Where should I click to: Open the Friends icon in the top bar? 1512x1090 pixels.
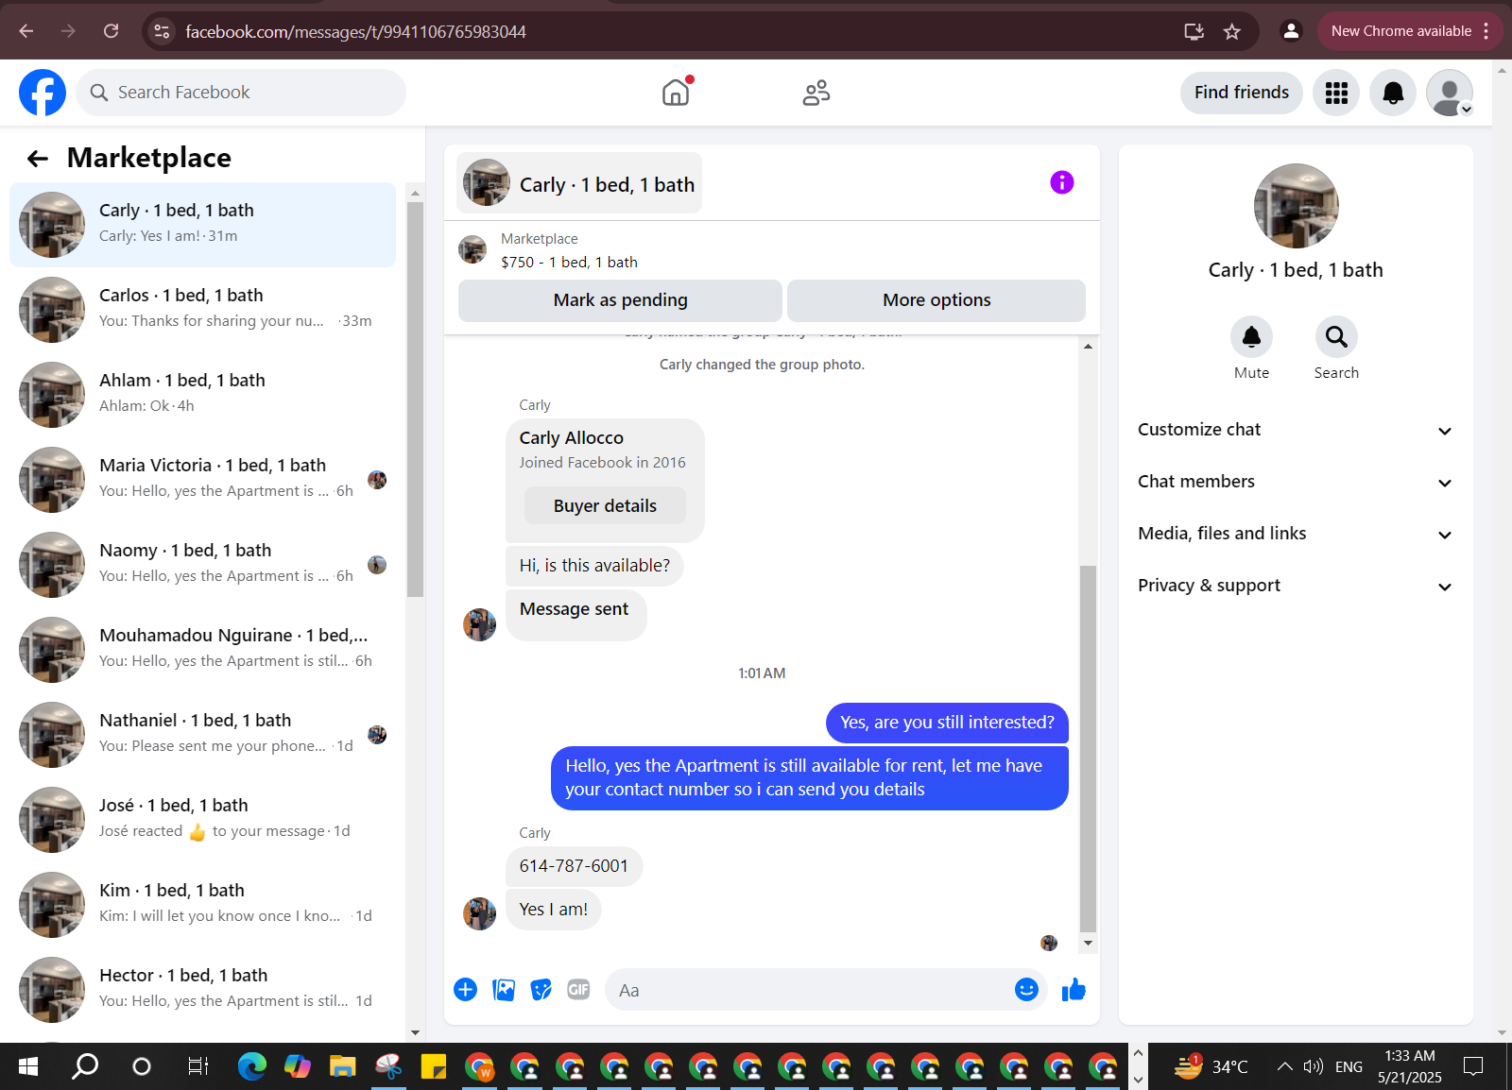coord(816,93)
